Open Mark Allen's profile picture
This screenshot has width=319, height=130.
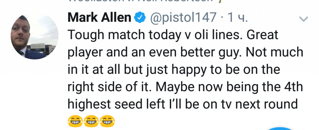tap(34, 37)
